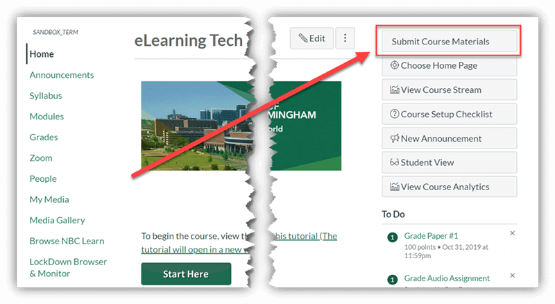The image size is (555, 304).
Task: Click the Start Here button
Action: click(x=186, y=274)
